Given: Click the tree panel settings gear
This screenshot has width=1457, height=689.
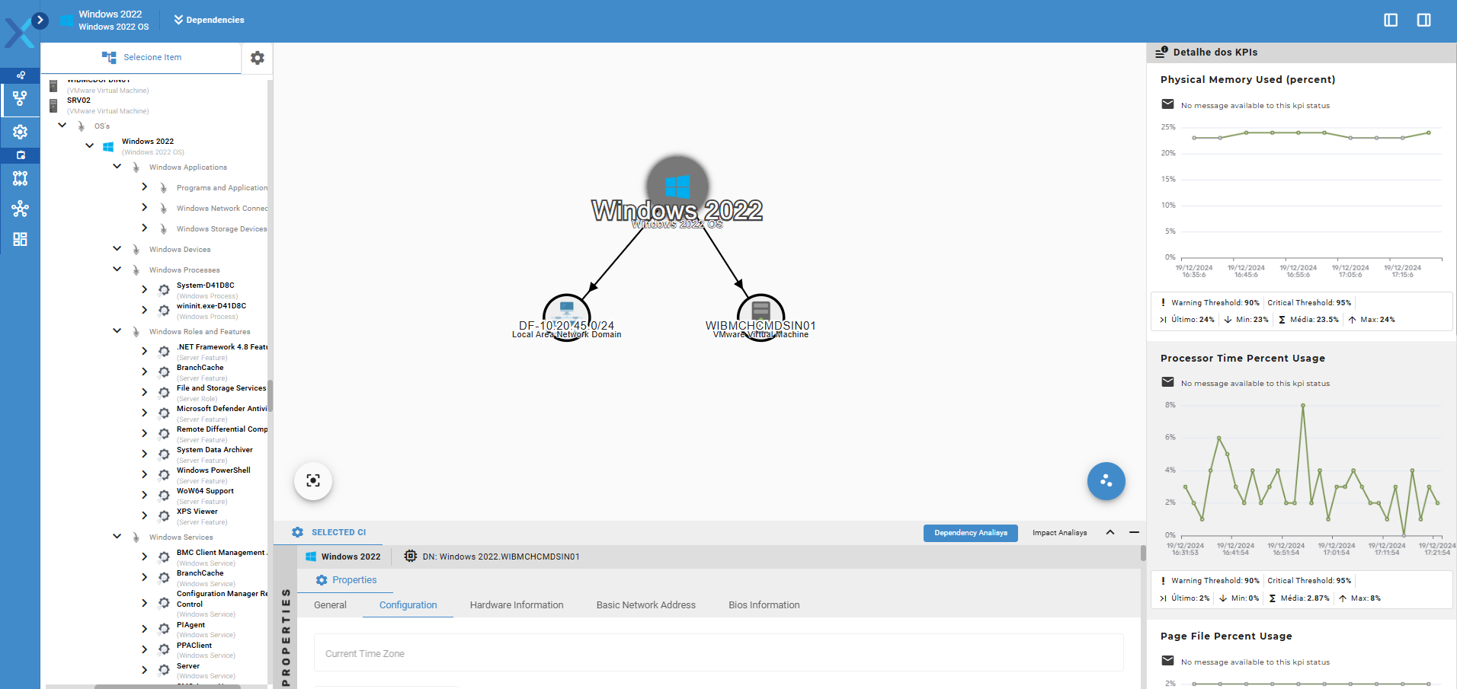Looking at the screenshot, I should pos(258,58).
